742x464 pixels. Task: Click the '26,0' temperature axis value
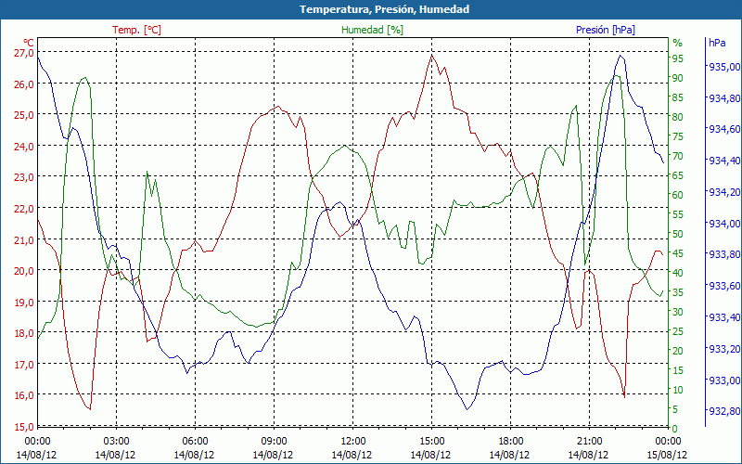(25, 84)
